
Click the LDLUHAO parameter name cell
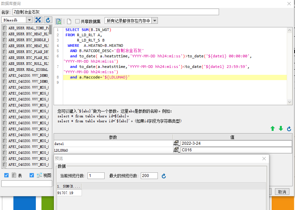(x=113, y=150)
